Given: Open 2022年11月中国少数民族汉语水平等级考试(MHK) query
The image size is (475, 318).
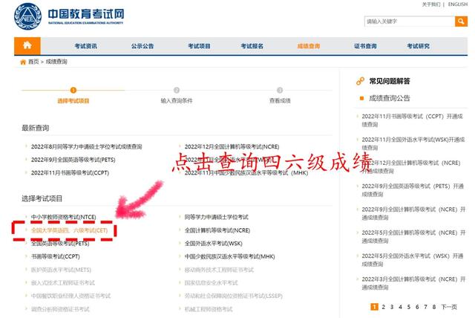Looking at the screenshot, I should [x=246, y=173].
